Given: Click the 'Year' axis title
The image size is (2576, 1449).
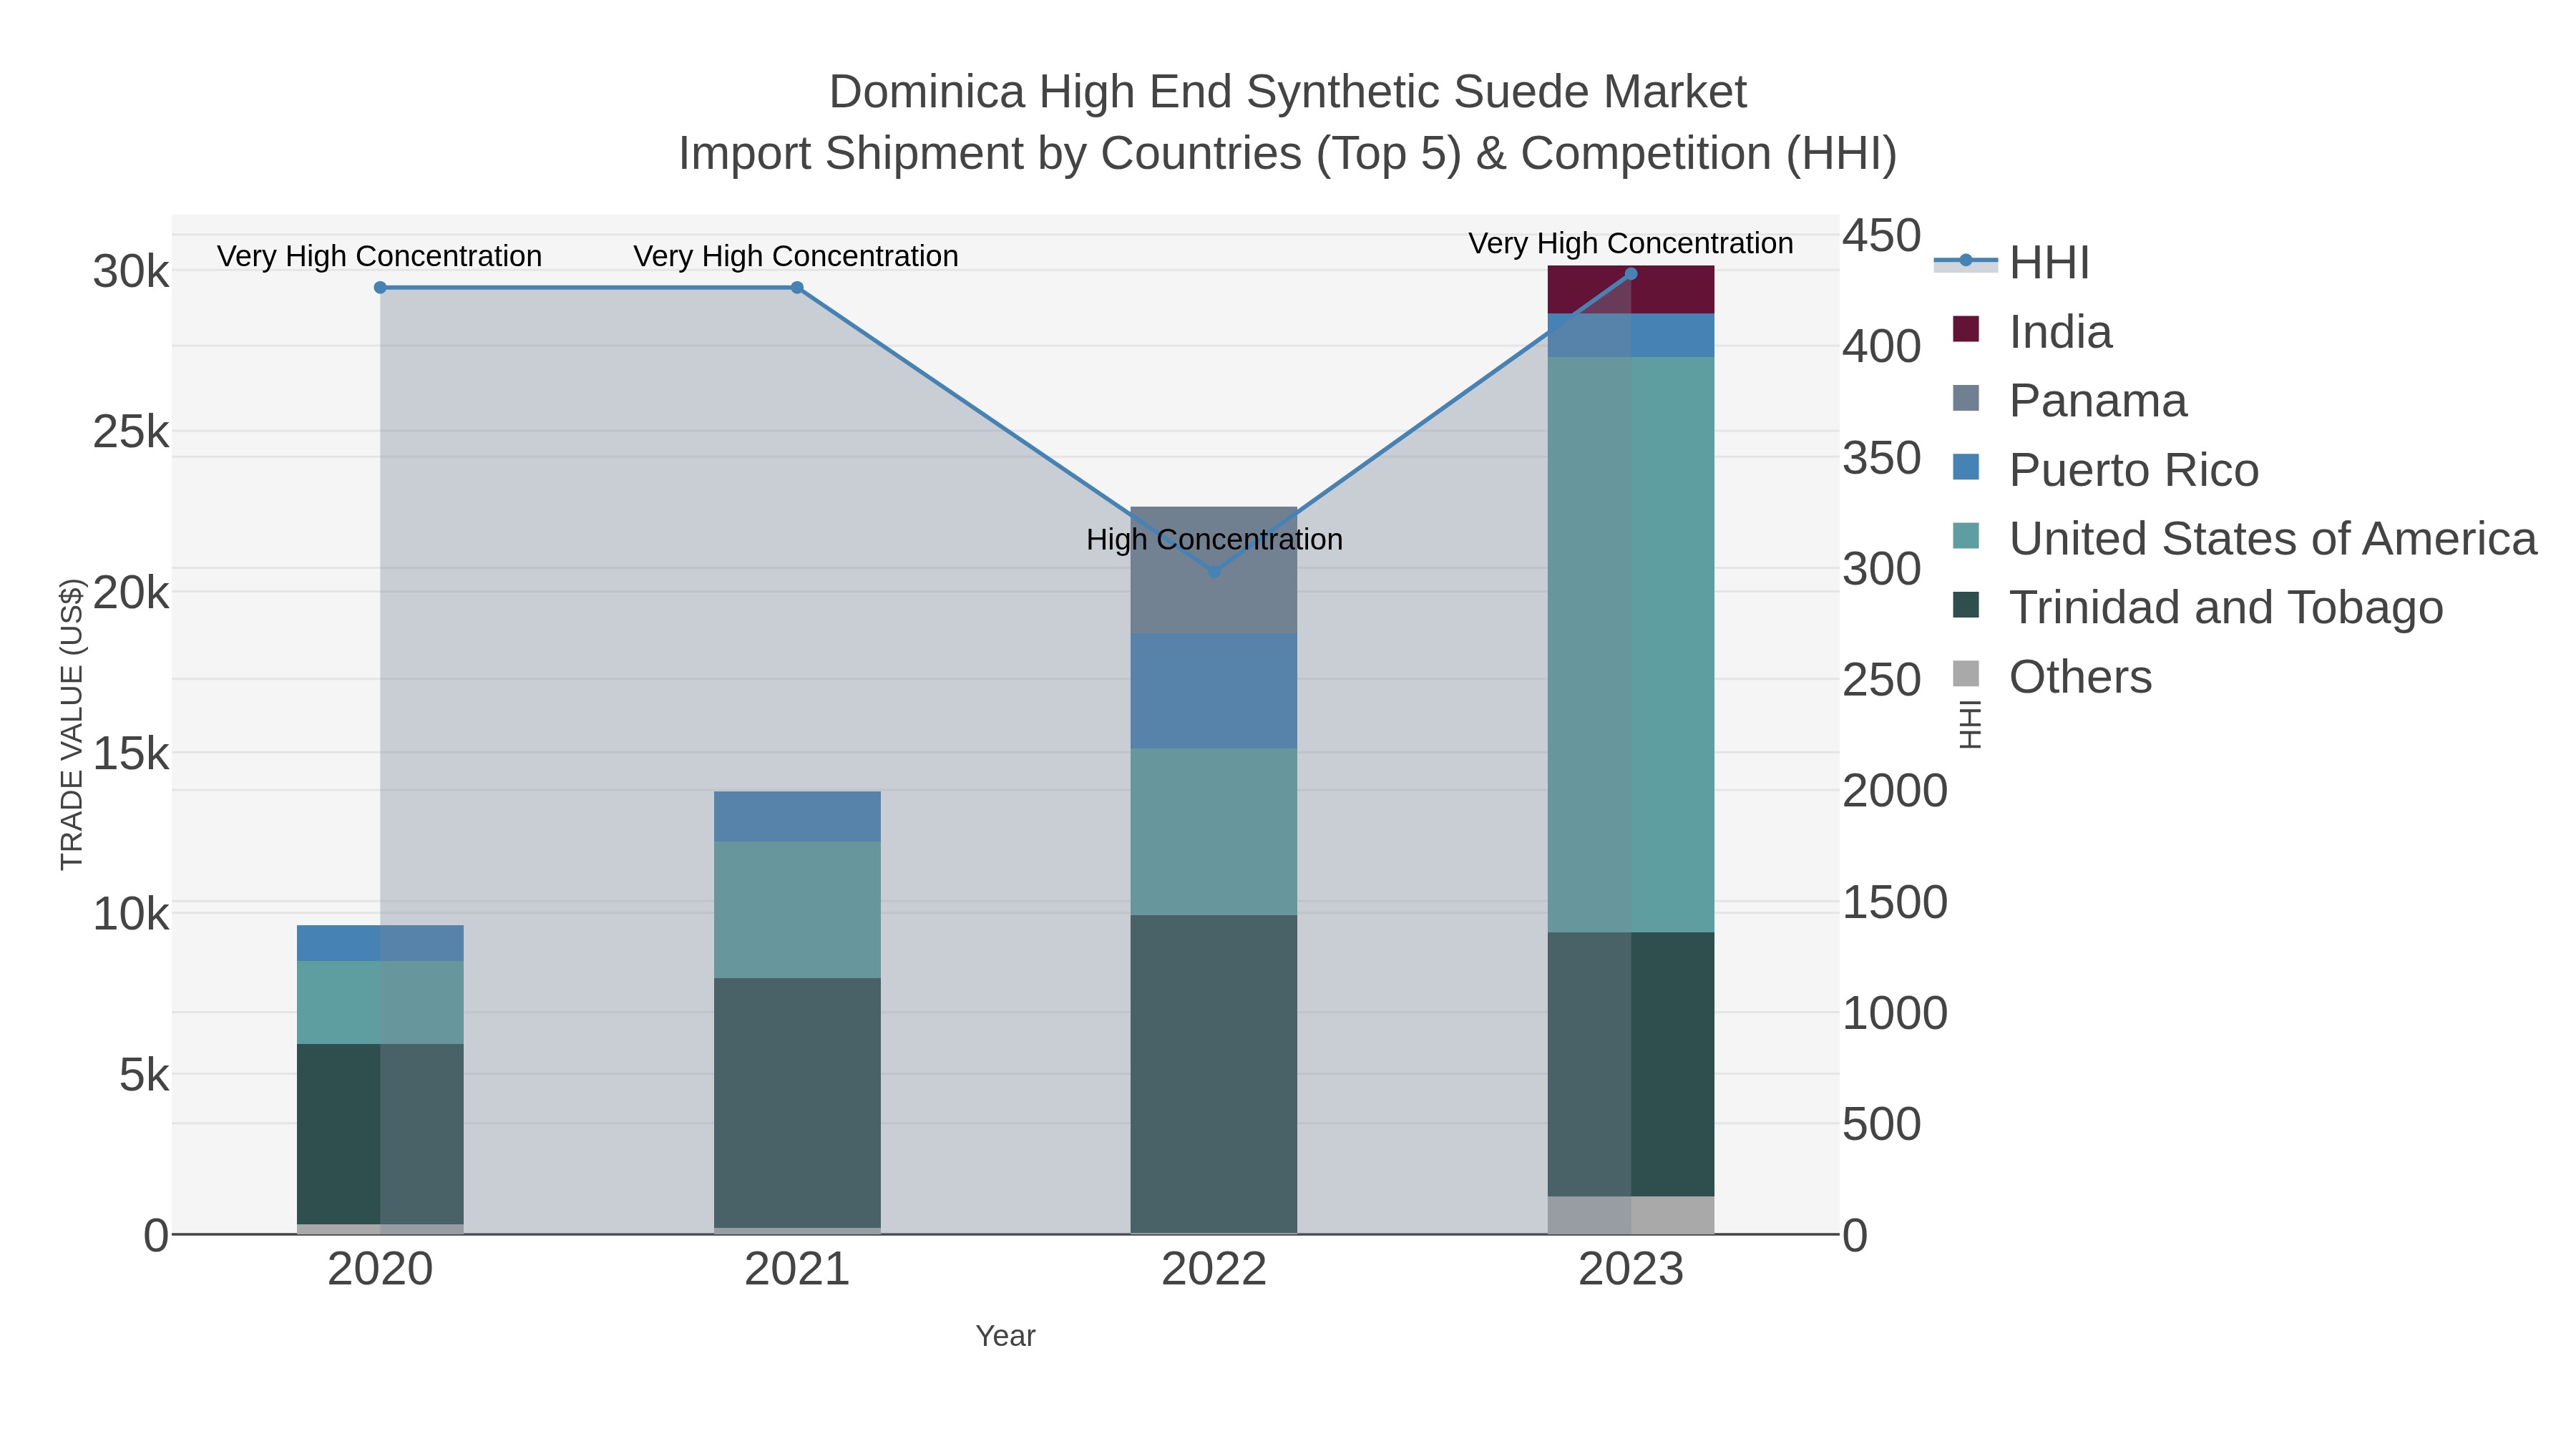Looking at the screenshot, I should tap(1006, 1336).
